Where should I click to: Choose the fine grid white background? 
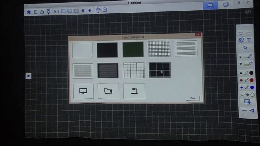coord(159,49)
